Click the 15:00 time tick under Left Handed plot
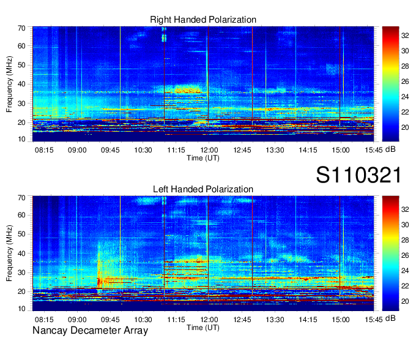416x338 pixels. (x=341, y=320)
